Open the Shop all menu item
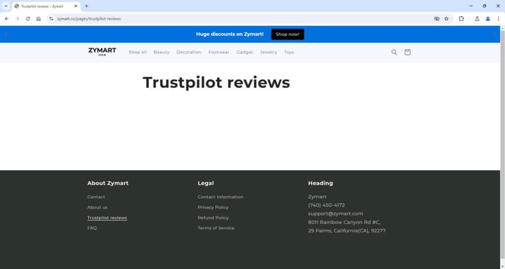Image resolution: width=505 pixels, height=269 pixels. (138, 52)
